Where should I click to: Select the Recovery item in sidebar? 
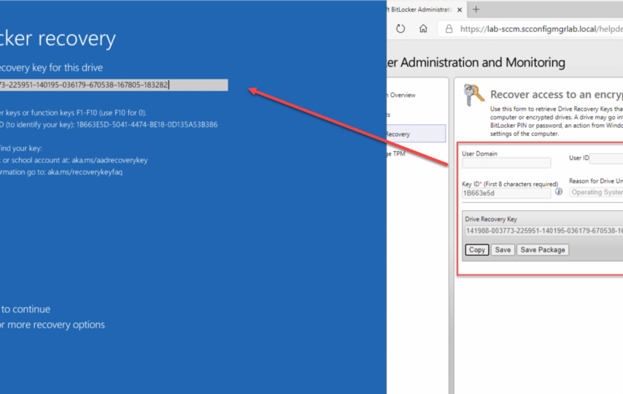point(416,134)
